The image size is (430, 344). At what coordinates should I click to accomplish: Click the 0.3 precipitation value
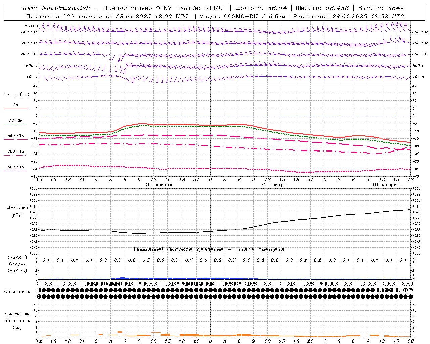[x=260, y=260]
